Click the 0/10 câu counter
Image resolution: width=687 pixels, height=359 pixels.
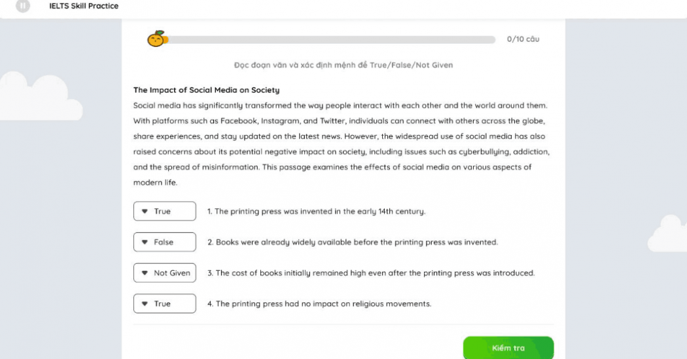(x=523, y=39)
